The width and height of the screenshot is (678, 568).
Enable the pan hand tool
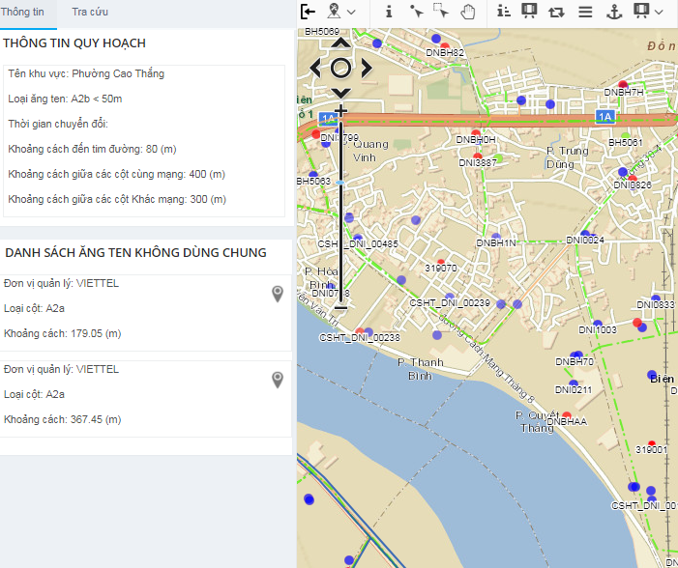(x=467, y=12)
